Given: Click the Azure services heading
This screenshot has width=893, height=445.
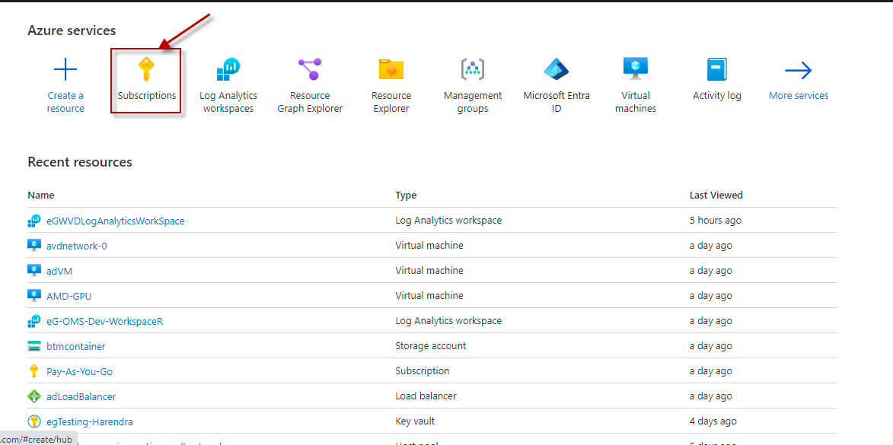Looking at the screenshot, I should [72, 30].
